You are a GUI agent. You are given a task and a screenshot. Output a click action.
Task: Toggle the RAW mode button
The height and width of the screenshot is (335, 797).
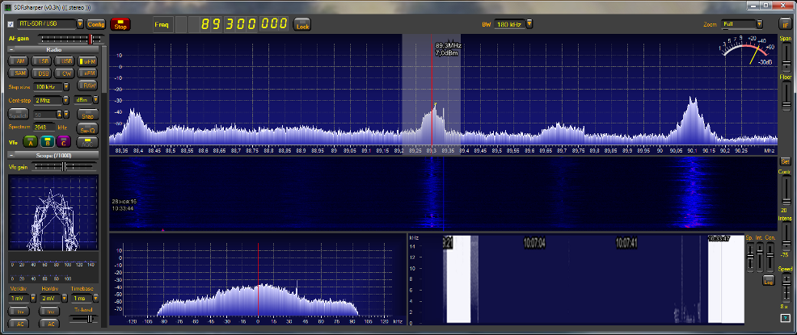[x=87, y=86]
